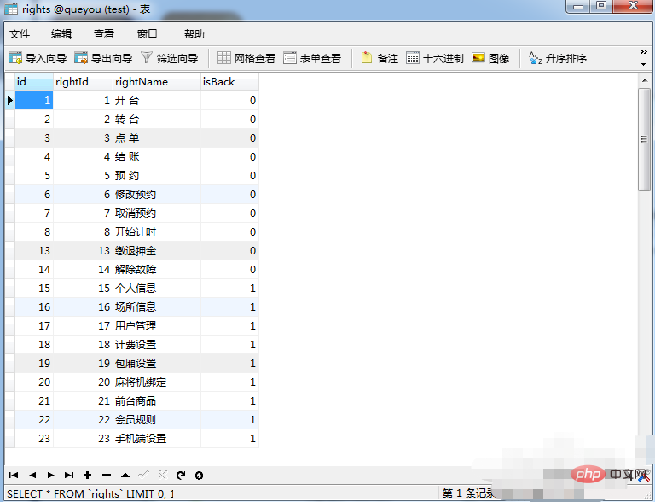Select the cell 用户管理

tap(157, 326)
